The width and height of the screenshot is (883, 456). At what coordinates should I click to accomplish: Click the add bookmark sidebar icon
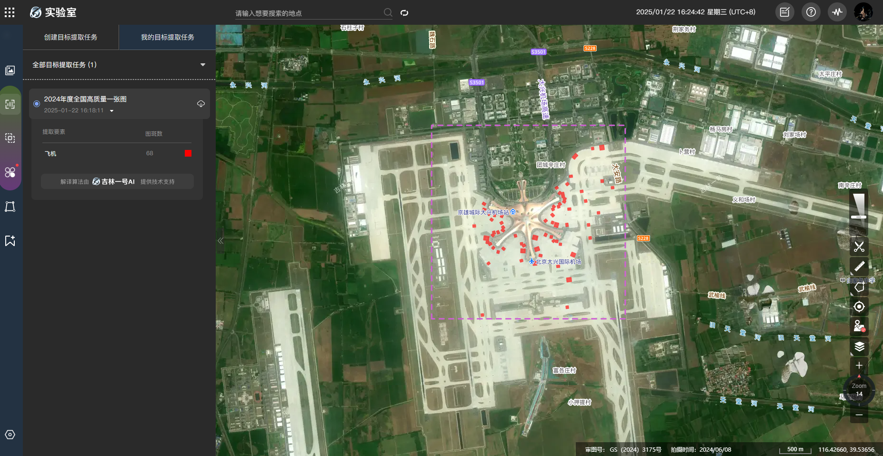click(10, 241)
